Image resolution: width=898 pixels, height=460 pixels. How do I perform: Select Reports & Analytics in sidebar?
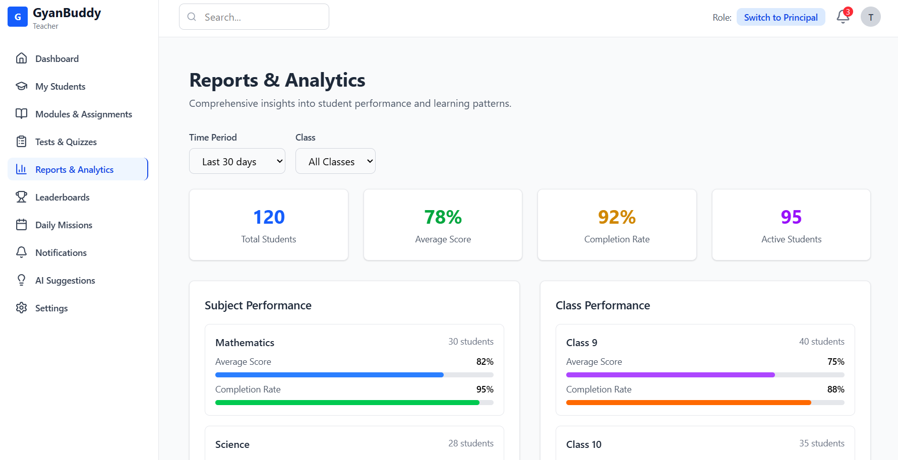74,170
